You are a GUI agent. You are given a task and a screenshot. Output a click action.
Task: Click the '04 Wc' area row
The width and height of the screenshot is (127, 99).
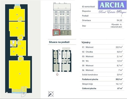tap(102, 61)
